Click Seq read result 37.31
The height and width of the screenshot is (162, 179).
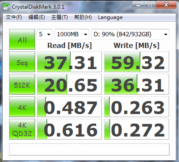69,62
